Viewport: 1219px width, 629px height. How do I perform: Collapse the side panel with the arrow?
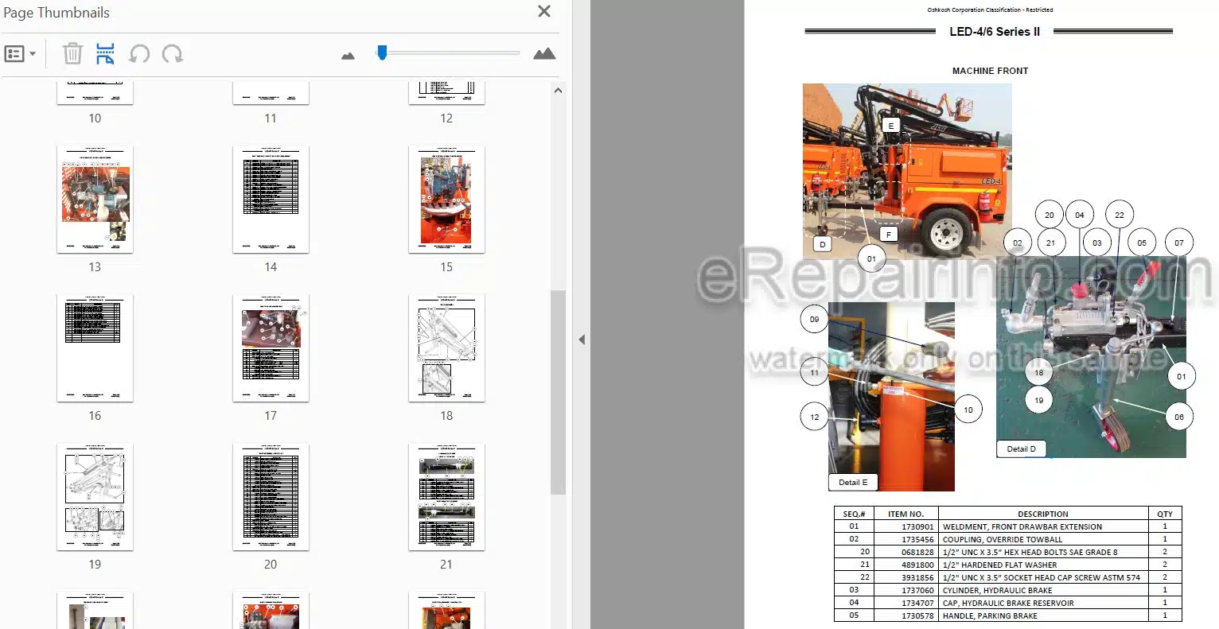[582, 340]
